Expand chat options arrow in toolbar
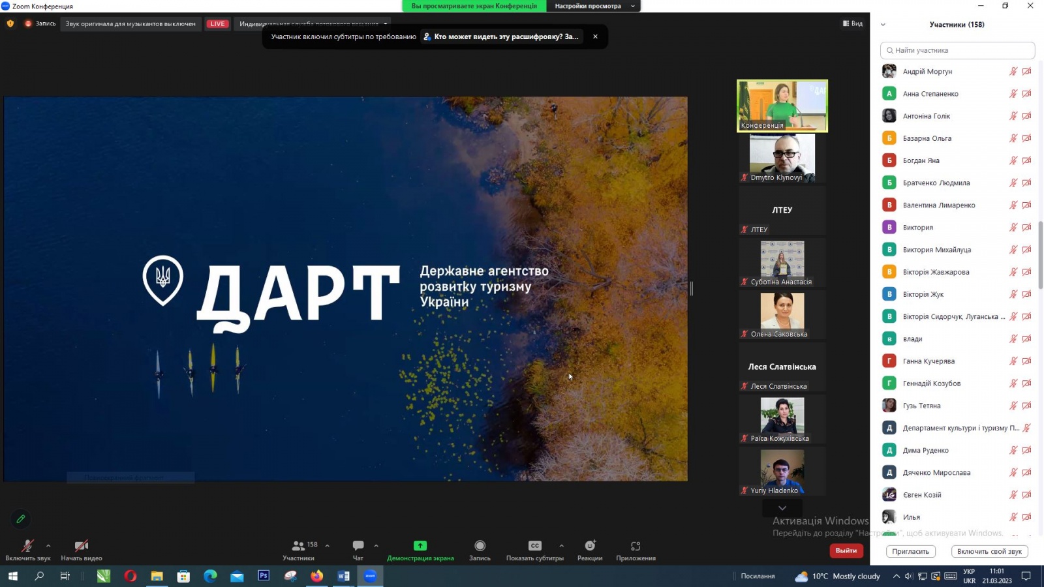1044x587 pixels. pos(376,545)
